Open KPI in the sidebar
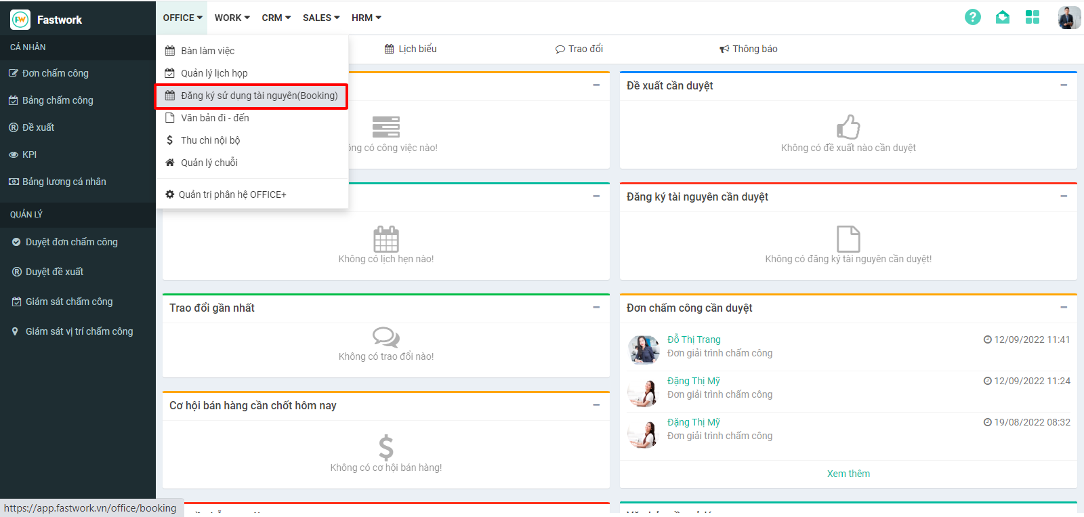1084x517 pixels. tap(29, 154)
